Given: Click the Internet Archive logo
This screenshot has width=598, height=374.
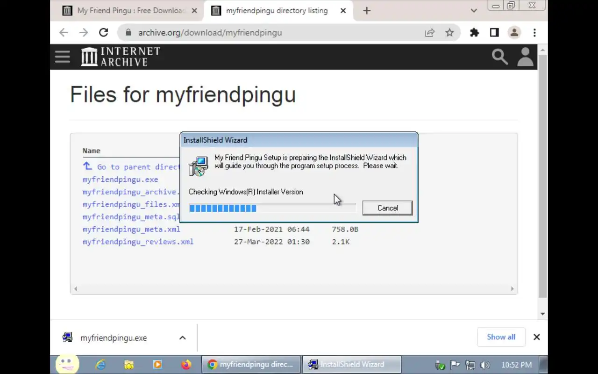Looking at the screenshot, I should (121, 57).
